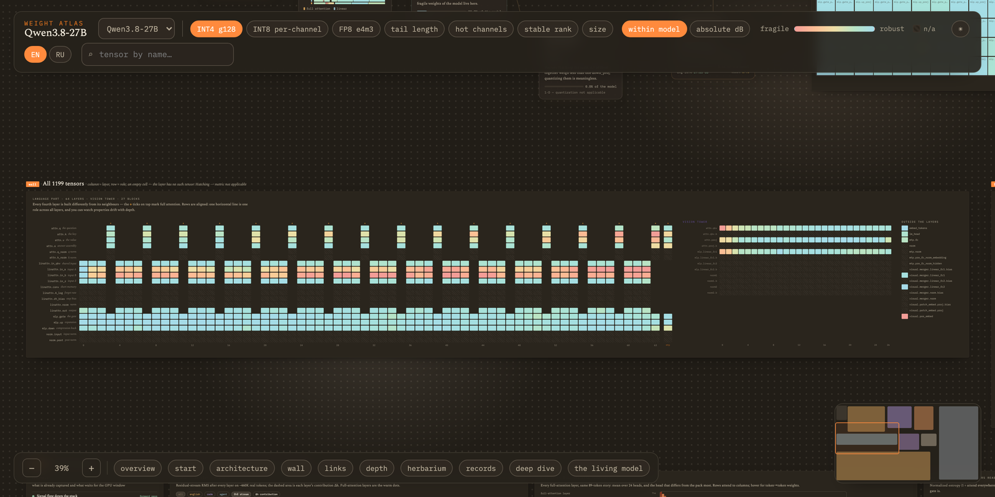Image resolution: width=995 pixels, height=497 pixels.
Task: Select the lm_head tensor tile
Action: tap(905, 234)
